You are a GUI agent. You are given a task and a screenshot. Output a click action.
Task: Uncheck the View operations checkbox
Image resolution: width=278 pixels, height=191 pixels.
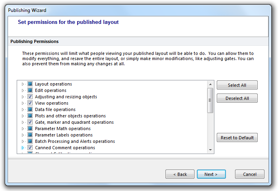[30, 103]
